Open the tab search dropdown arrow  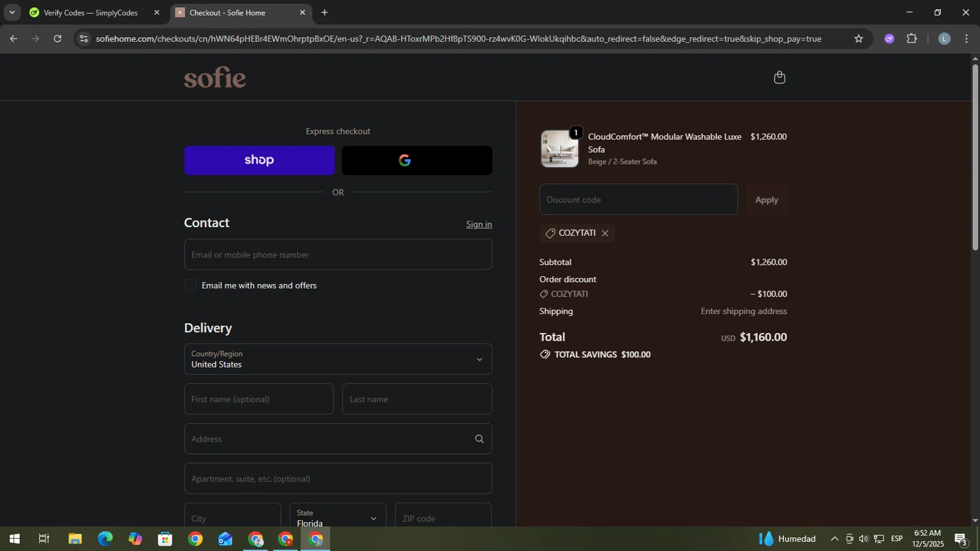tap(12, 12)
